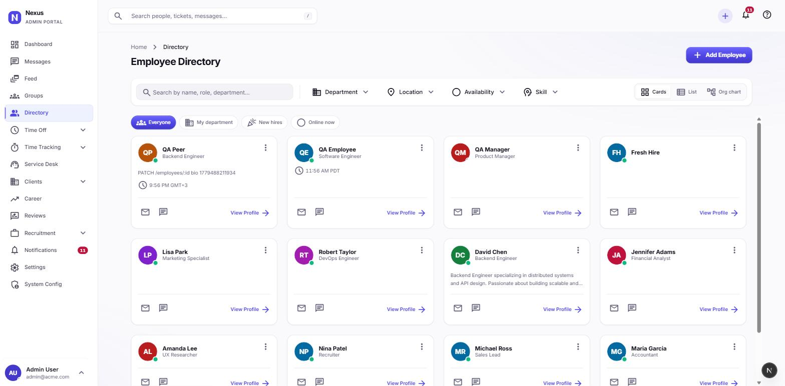
Task: Switch to Org chart view
Action: pyautogui.click(x=724, y=92)
